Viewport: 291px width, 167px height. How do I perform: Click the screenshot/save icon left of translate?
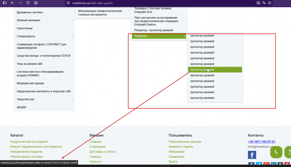coord(258,3)
